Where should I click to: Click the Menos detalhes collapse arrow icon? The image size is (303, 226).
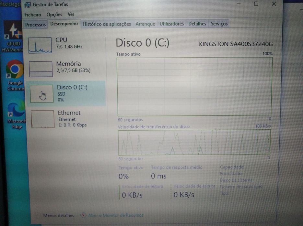(x=37, y=216)
